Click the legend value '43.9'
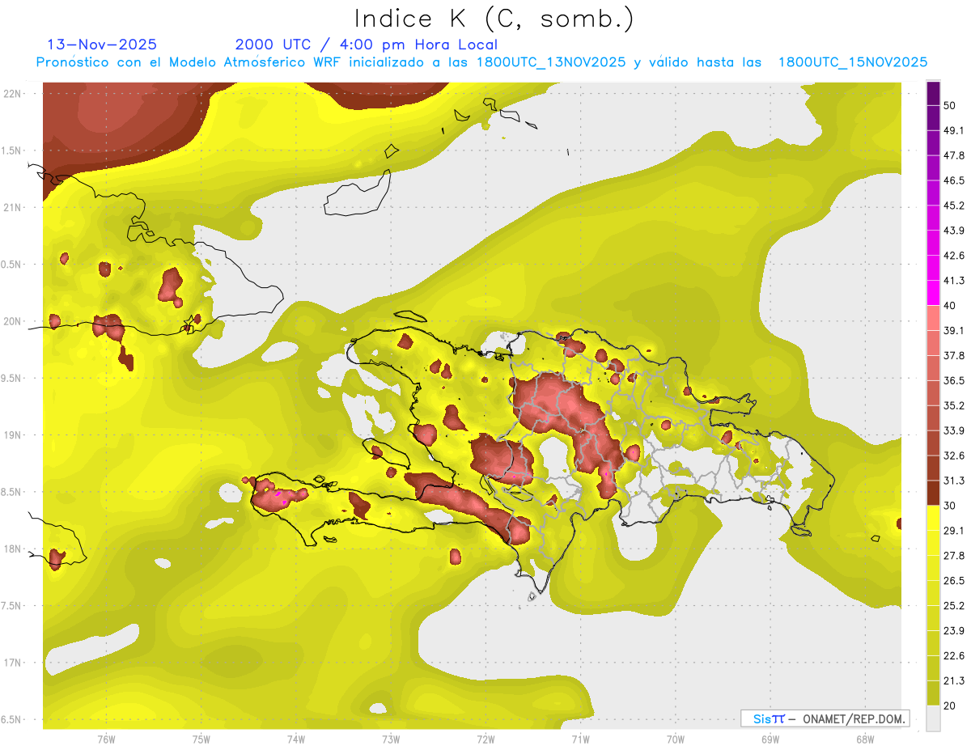This screenshot has width=971, height=750. point(954,231)
